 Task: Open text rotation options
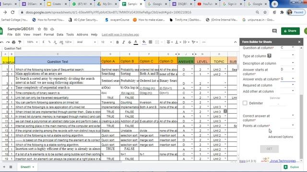tap(195, 42)
